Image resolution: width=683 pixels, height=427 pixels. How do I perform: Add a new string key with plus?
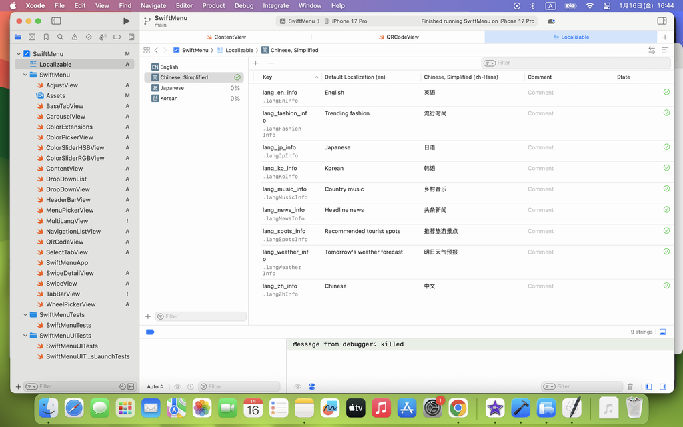(256, 63)
